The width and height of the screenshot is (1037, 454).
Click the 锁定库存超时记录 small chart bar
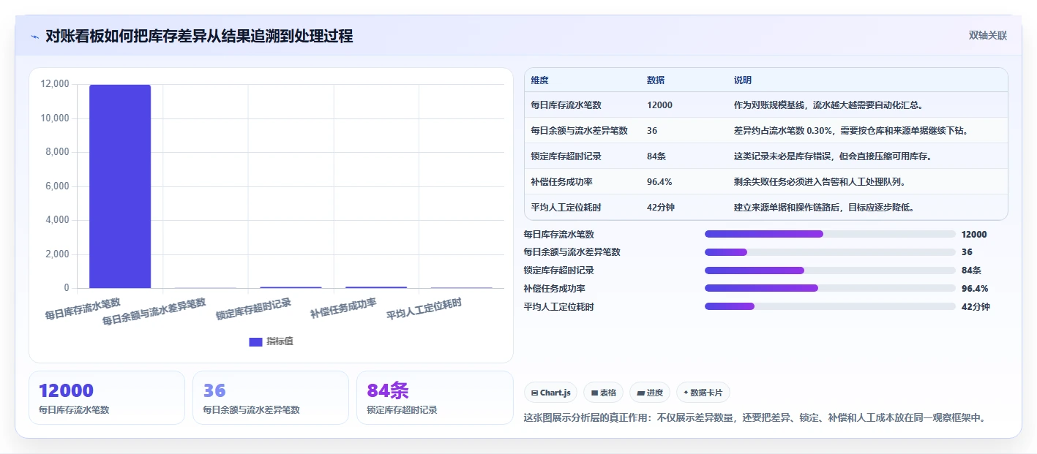291,287
